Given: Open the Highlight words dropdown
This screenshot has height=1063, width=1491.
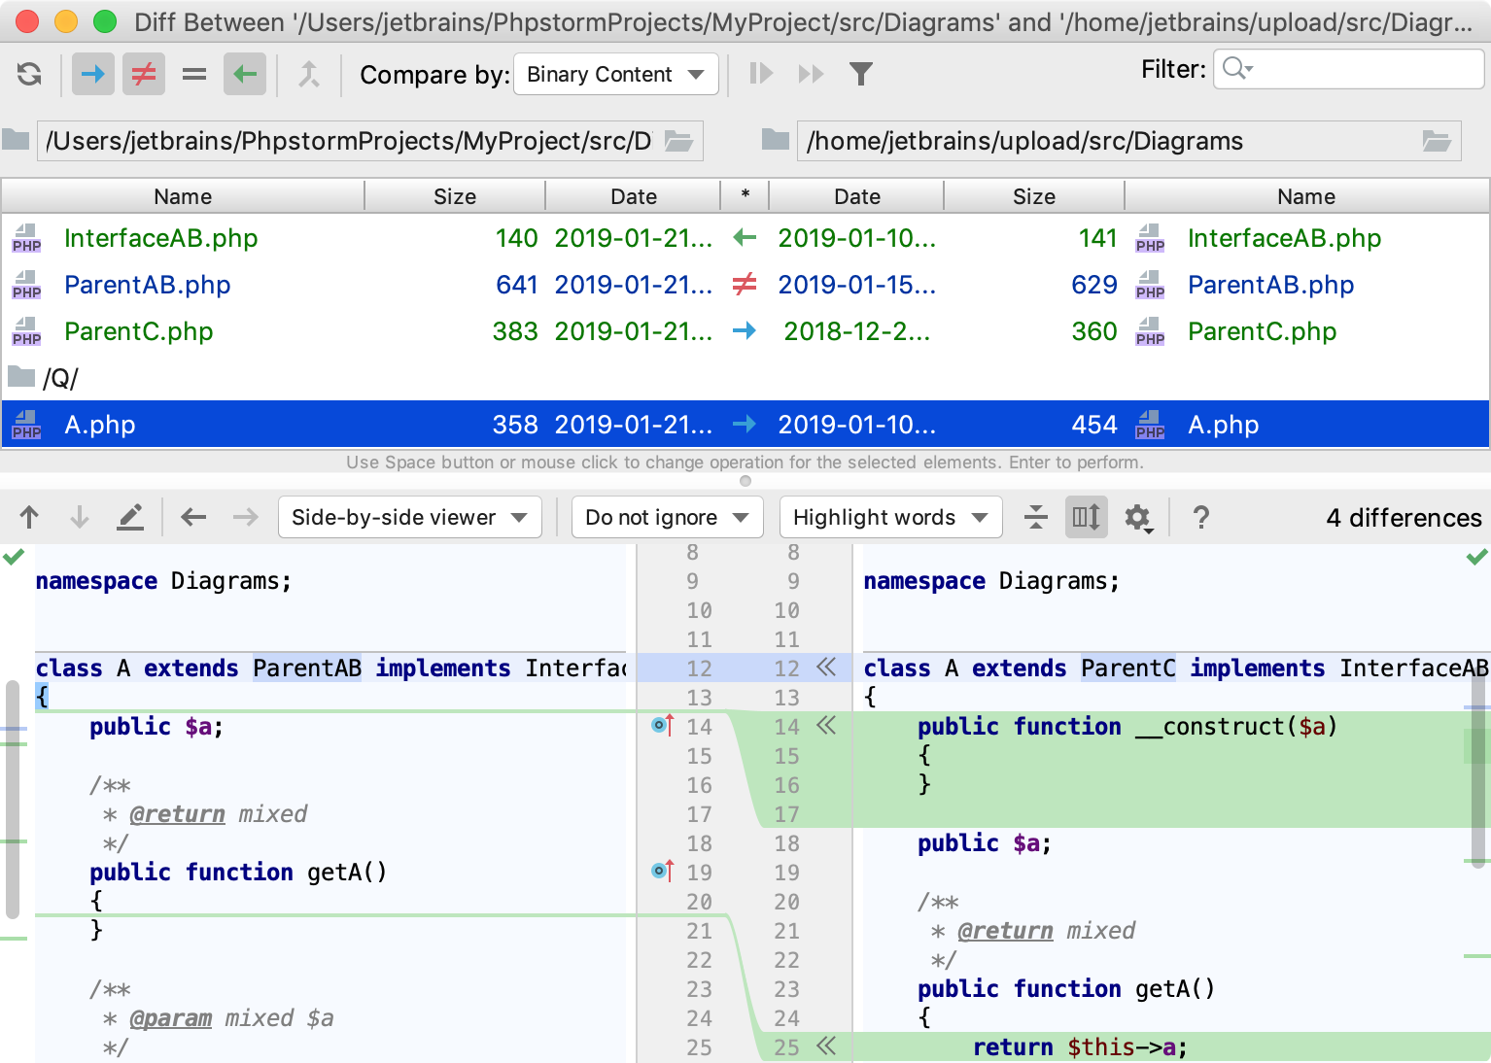Looking at the screenshot, I should (x=890, y=517).
